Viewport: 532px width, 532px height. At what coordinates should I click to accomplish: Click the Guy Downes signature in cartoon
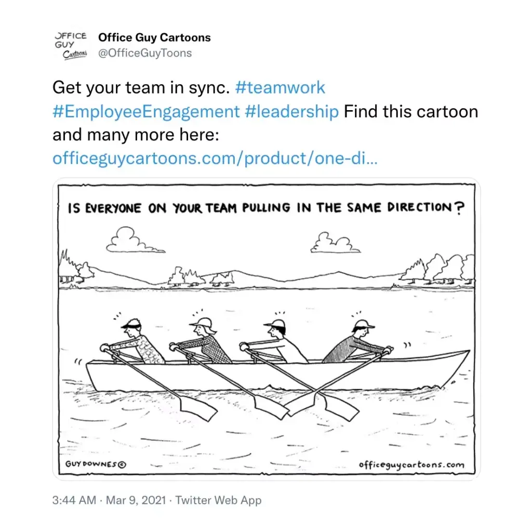point(96,464)
